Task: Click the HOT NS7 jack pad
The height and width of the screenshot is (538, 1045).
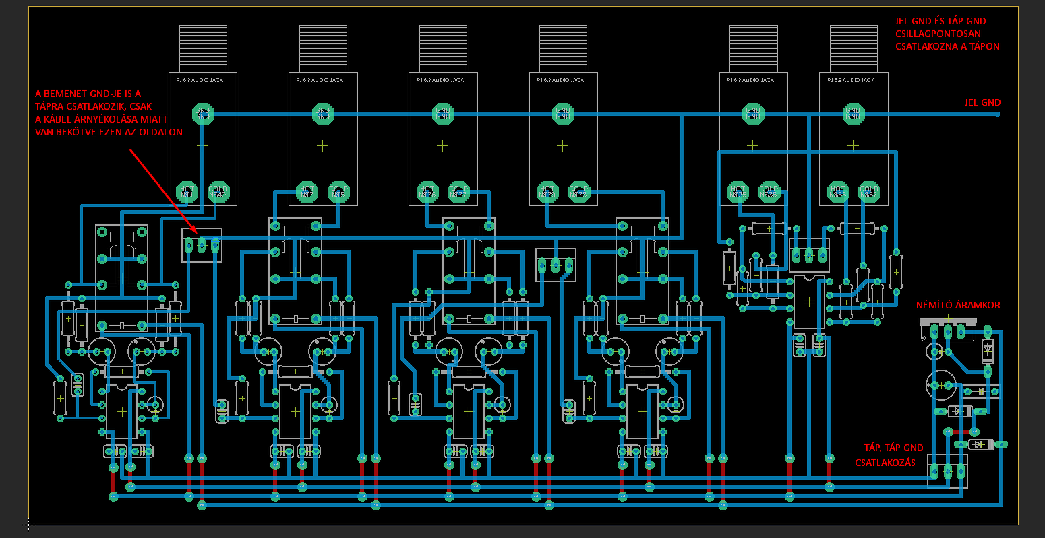Action: click(307, 192)
